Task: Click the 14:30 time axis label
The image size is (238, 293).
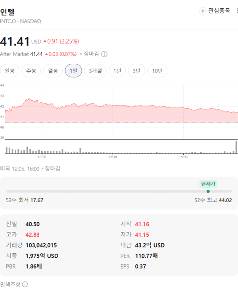Action: [183, 157]
